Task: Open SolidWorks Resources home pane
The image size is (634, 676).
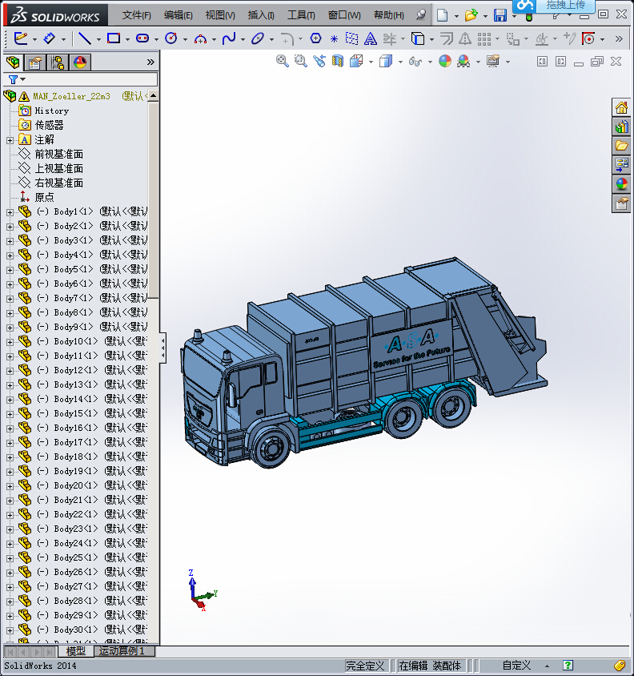Action: [x=621, y=107]
